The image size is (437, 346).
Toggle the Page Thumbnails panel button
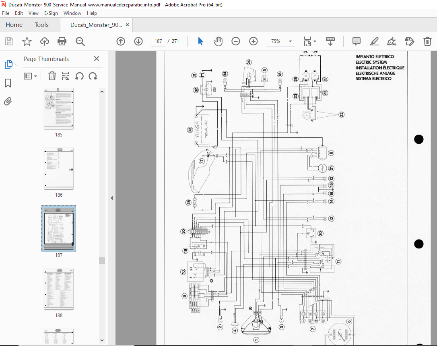(8, 64)
